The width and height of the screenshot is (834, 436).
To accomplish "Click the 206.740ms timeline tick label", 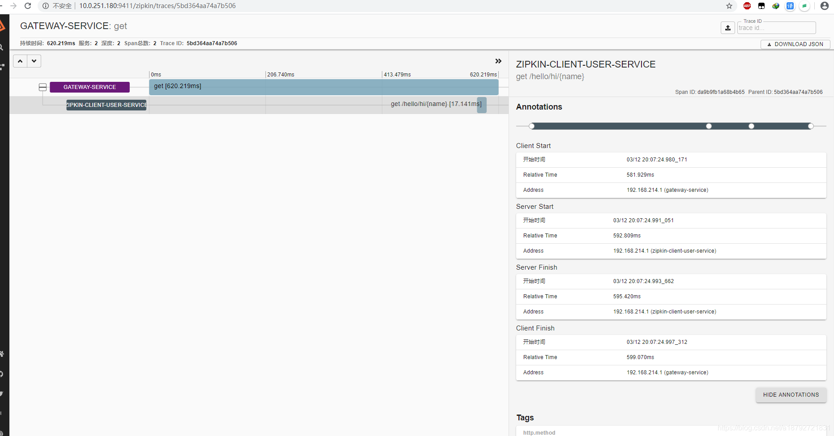I will (281, 75).
